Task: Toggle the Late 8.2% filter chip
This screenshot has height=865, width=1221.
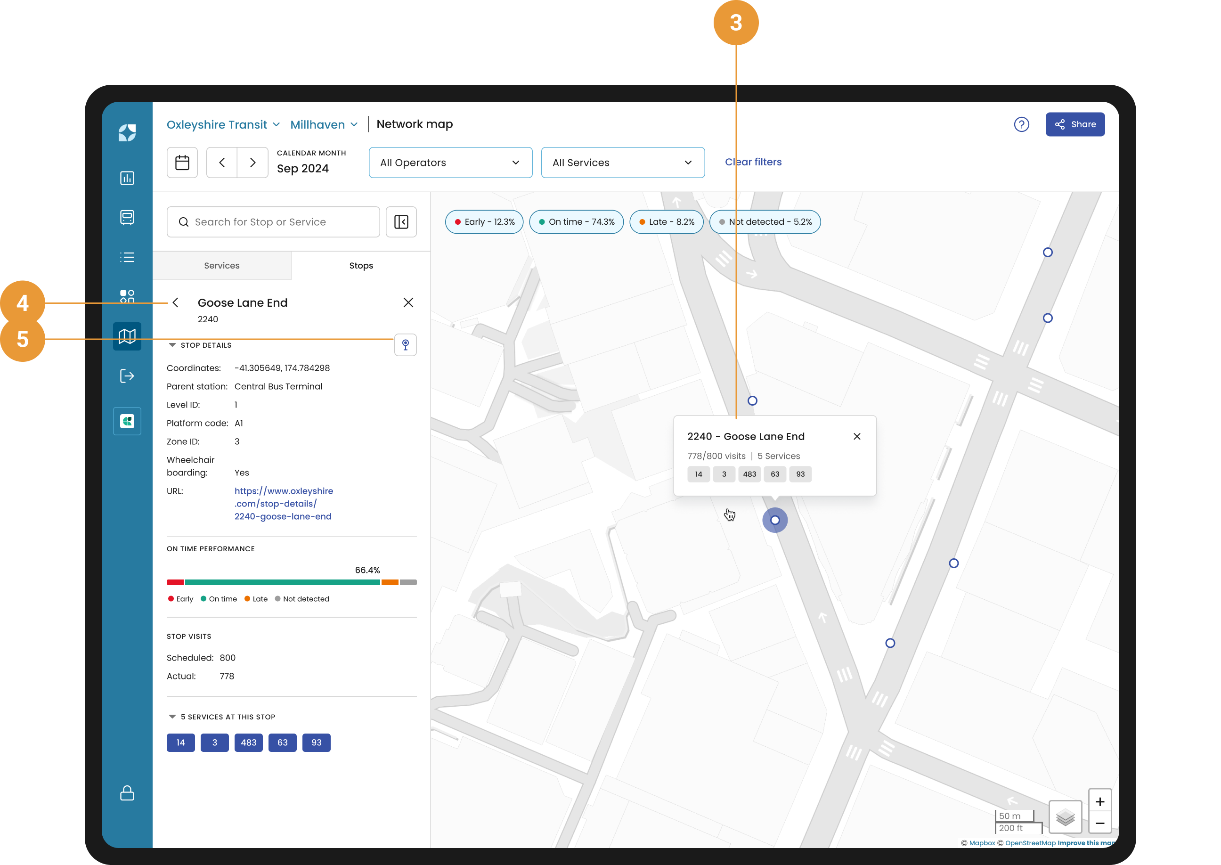Action: (666, 222)
